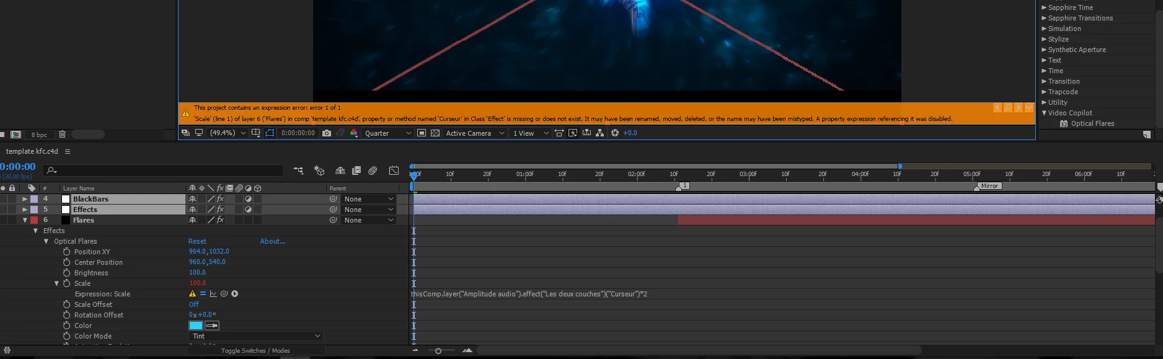1163x359 pixels.
Task: Open the timeline panel menu icon
Action: click(x=68, y=151)
